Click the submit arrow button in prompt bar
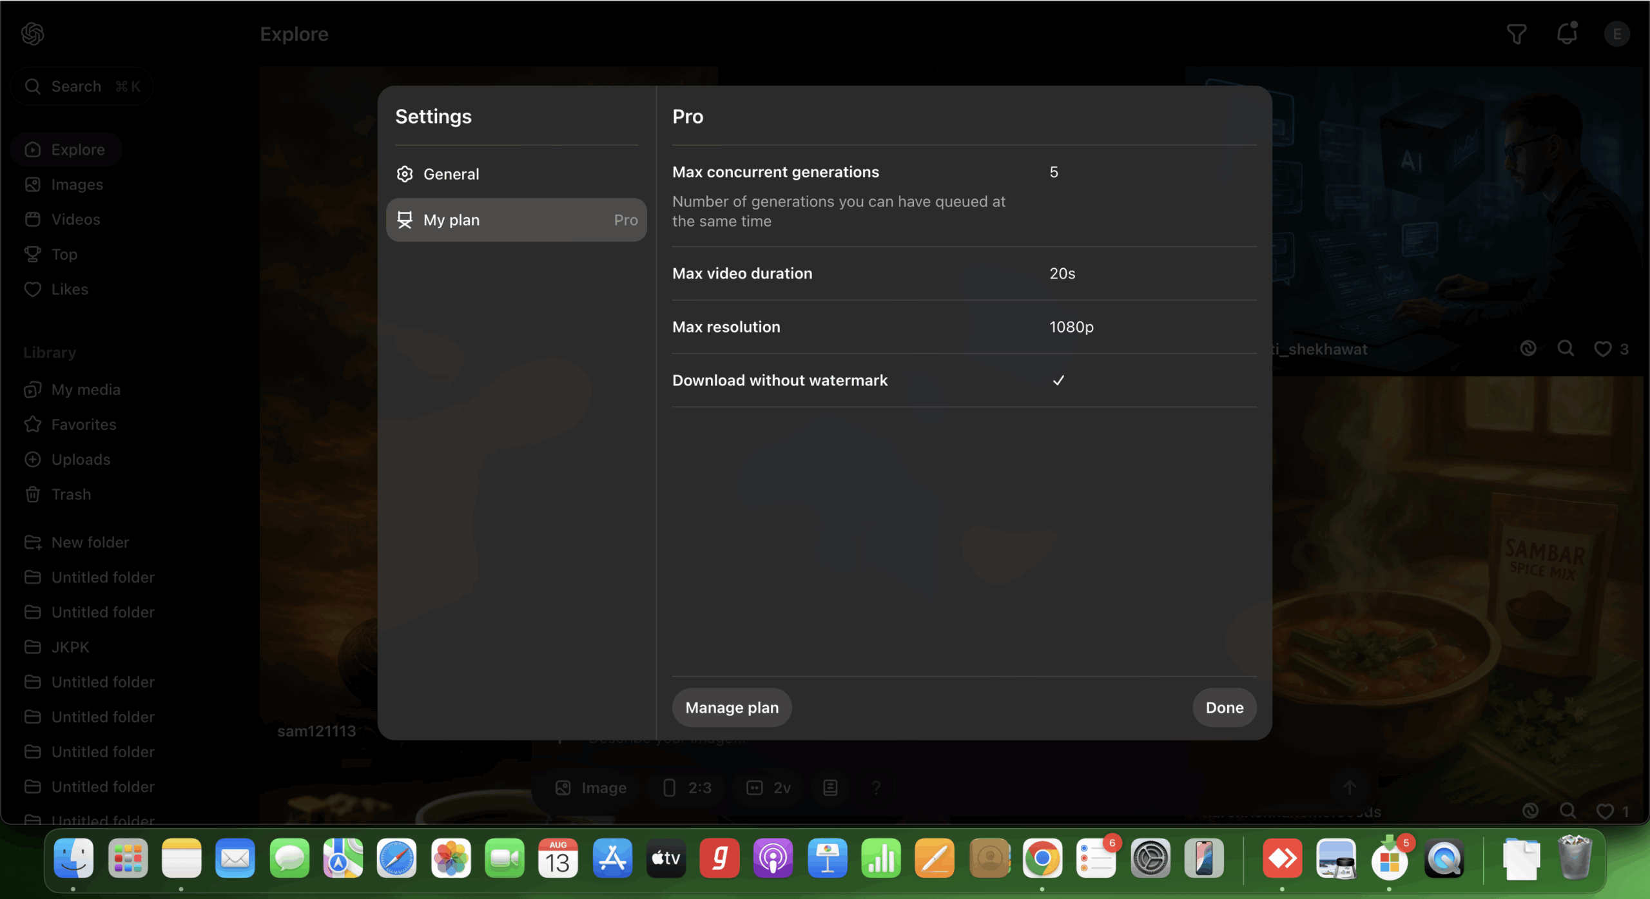The width and height of the screenshot is (1650, 899). [x=1350, y=787]
